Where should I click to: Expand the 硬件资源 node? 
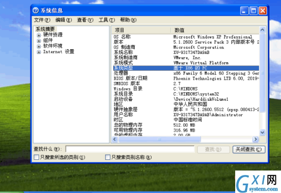[x=39, y=35]
